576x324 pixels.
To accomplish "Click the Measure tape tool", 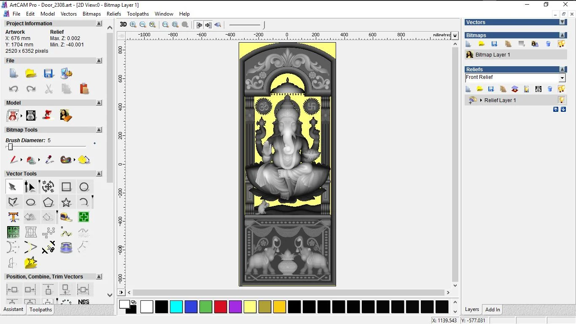I will coord(66,217).
